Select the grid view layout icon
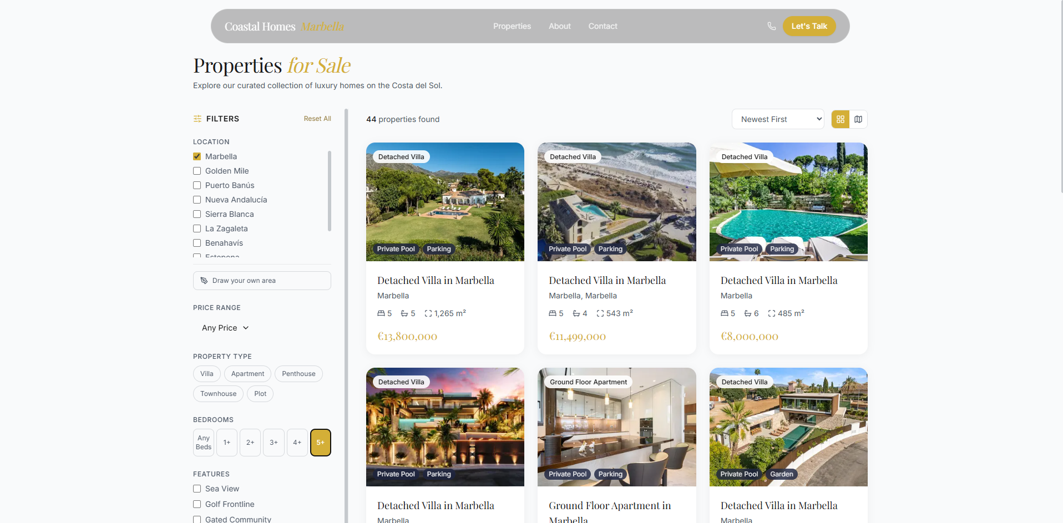The image size is (1063, 523). click(840, 119)
